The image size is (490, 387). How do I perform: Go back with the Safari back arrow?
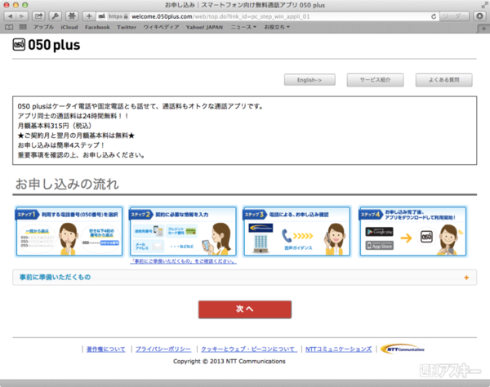tap(10, 16)
